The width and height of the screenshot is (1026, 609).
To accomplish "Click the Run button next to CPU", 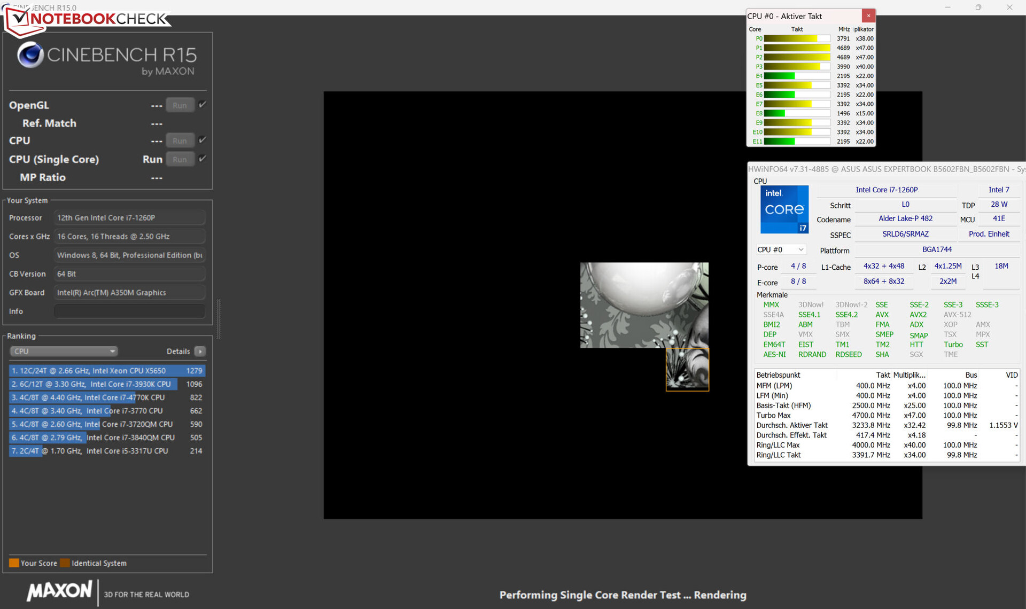I will [180, 140].
